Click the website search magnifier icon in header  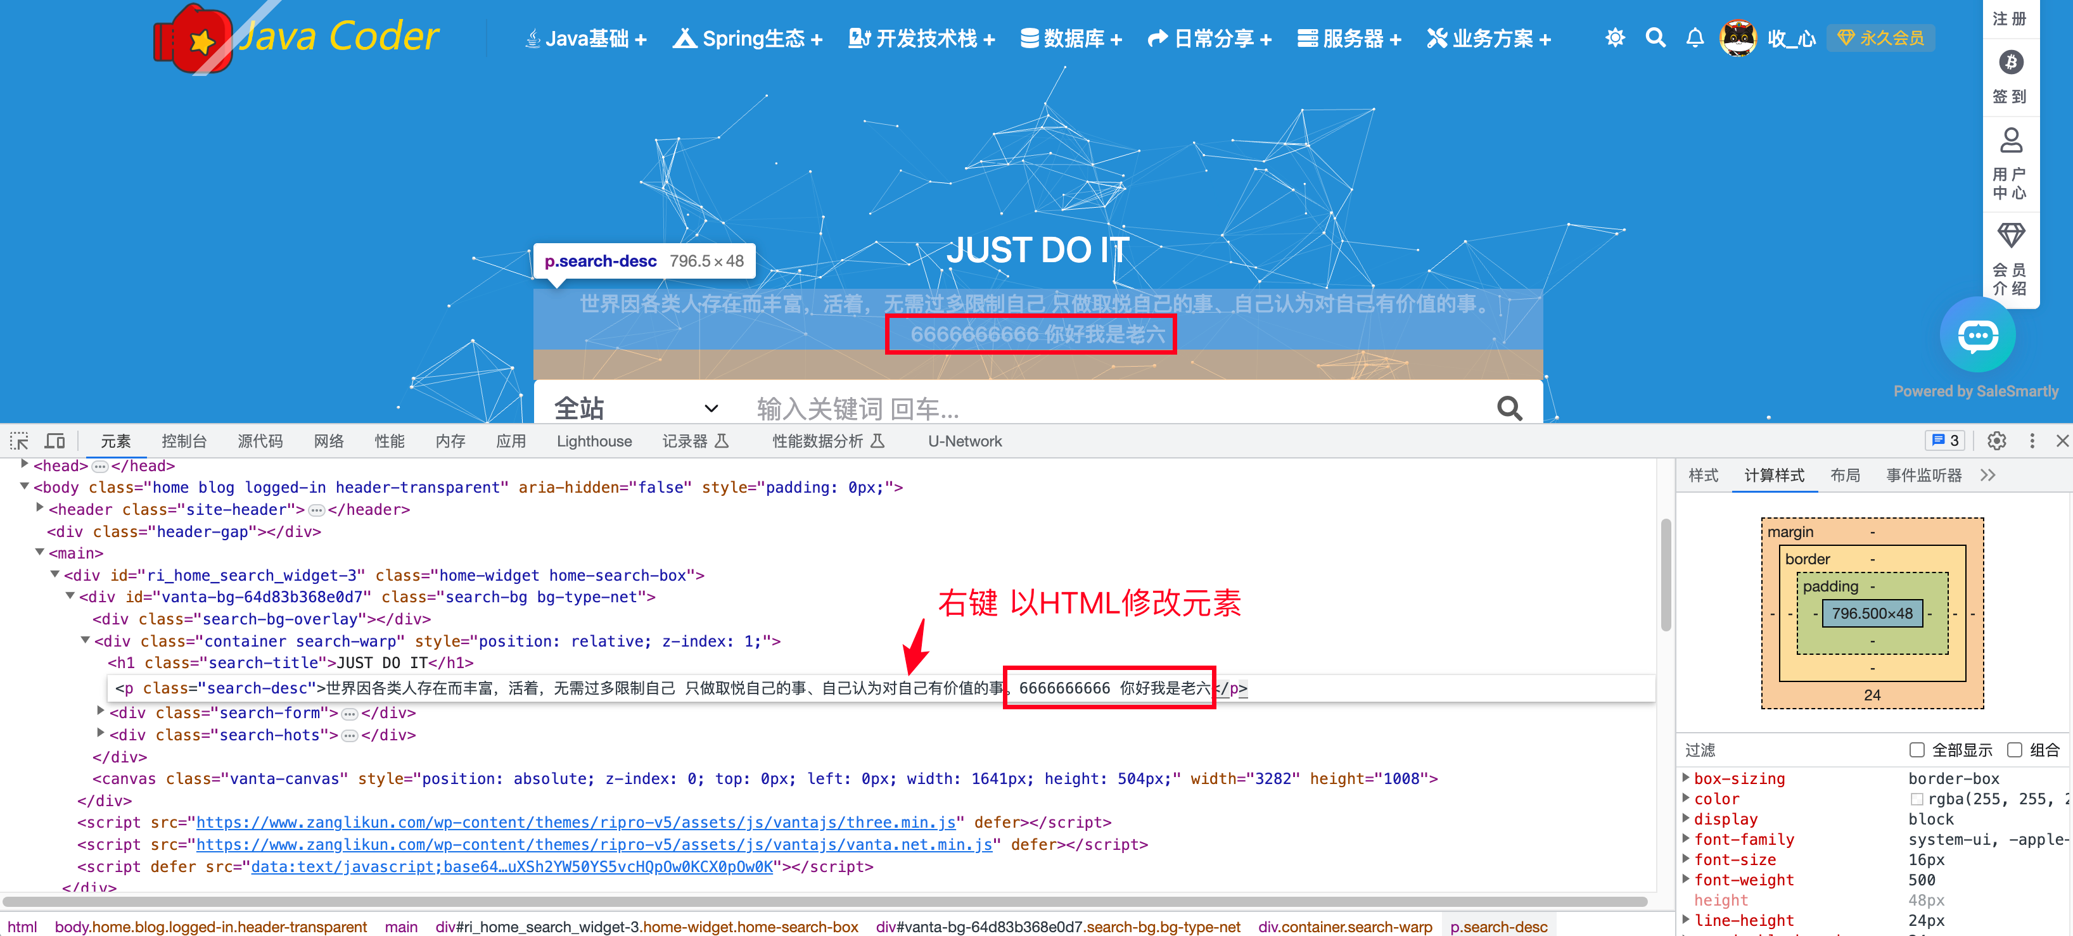click(1655, 38)
